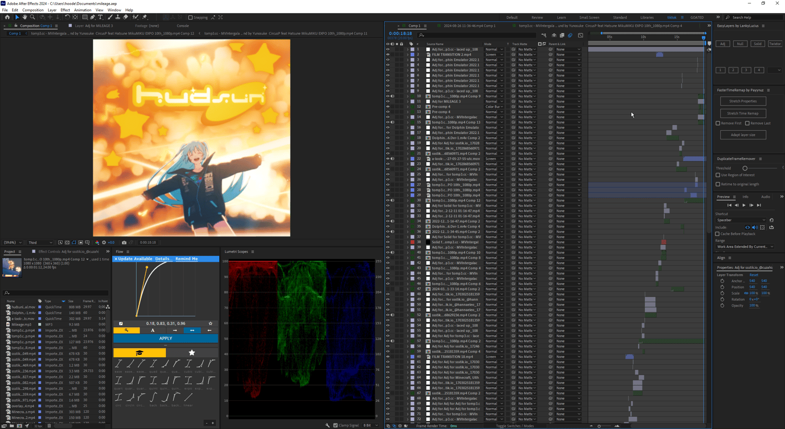785x429 pixels.
Task: Click Adapt layer size button
Action: [x=743, y=134]
